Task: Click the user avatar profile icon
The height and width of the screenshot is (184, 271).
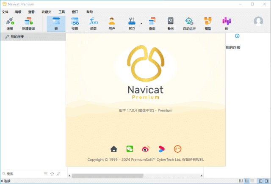Action: (258, 22)
